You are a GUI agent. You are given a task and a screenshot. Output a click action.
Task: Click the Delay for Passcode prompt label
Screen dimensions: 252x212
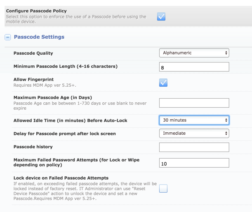click(64, 134)
